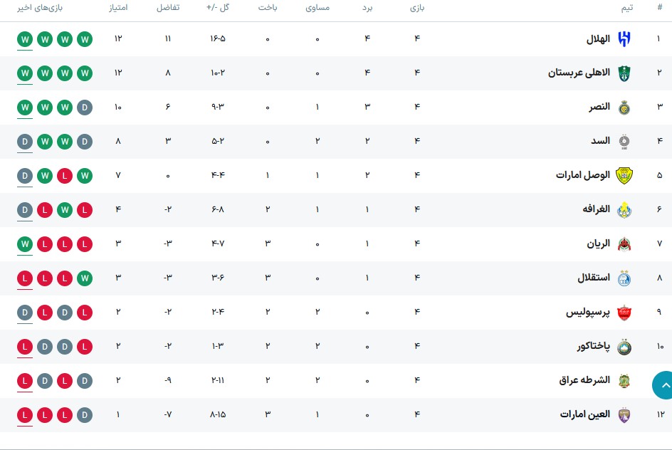Open the پرسپولیس team name link
This screenshot has width=672, height=450.
[587, 313]
